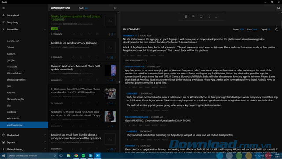Image resolution: width=282 pixels, height=159 pixels.
Task: Upvote the Windows 10 Mobile build post
Action: 115,126
